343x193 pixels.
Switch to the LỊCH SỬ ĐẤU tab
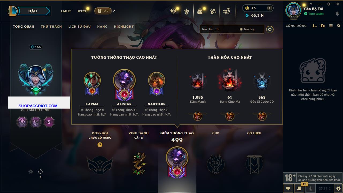click(79, 27)
